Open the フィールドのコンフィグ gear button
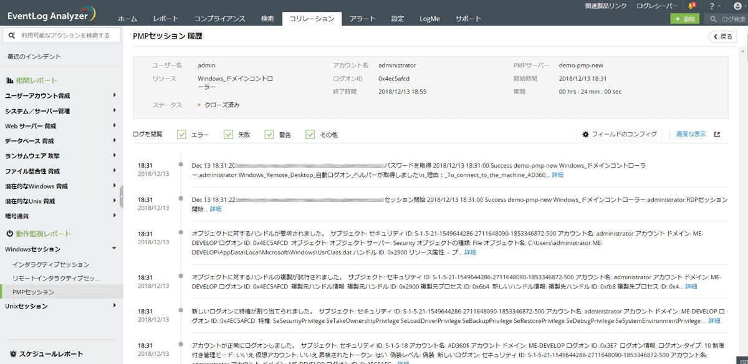The width and height of the screenshot is (748, 364). pos(619,134)
